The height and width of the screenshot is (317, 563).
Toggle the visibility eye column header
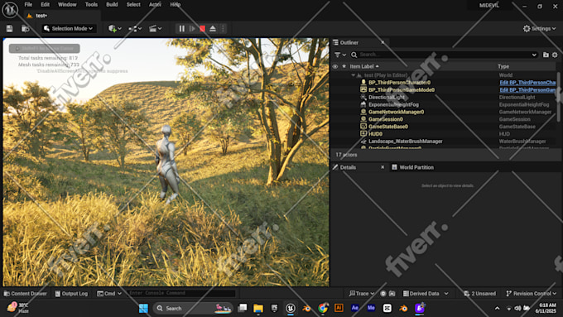tap(335, 66)
